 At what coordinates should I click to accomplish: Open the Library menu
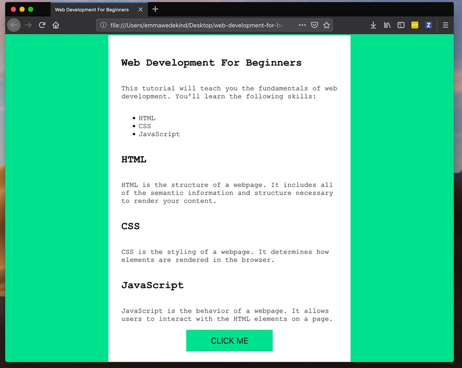[387, 25]
